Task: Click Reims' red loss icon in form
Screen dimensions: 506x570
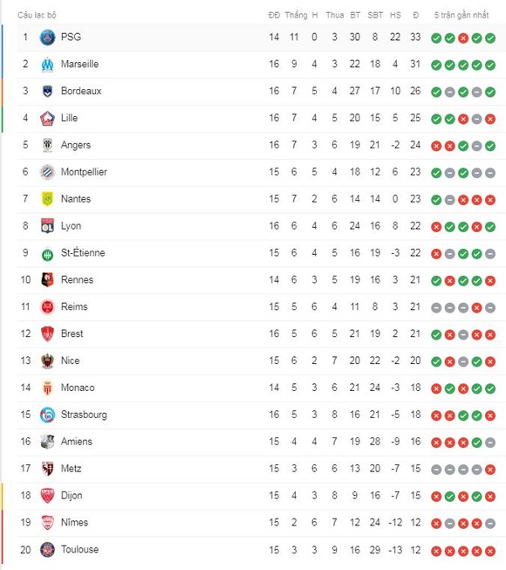Action: point(476,307)
